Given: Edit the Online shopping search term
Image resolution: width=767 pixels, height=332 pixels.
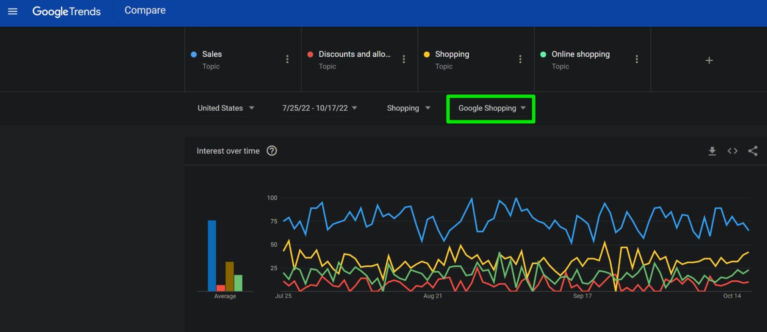Looking at the screenshot, I should click(x=581, y=54).
